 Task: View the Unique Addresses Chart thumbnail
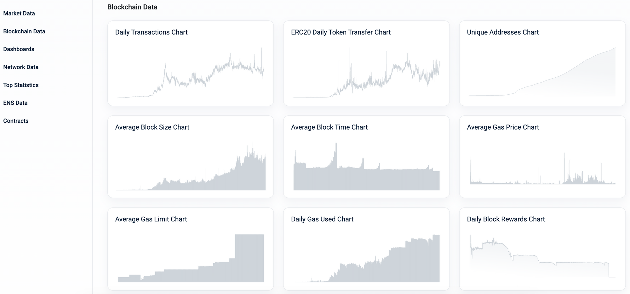click(542, 72)
